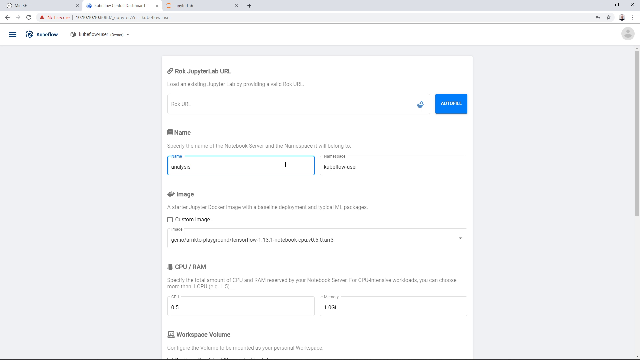Open the kubeflow-user namespace selector
The height and width of the screenshot is (360, 640).
pyautogui.click(x=100, y=34)
